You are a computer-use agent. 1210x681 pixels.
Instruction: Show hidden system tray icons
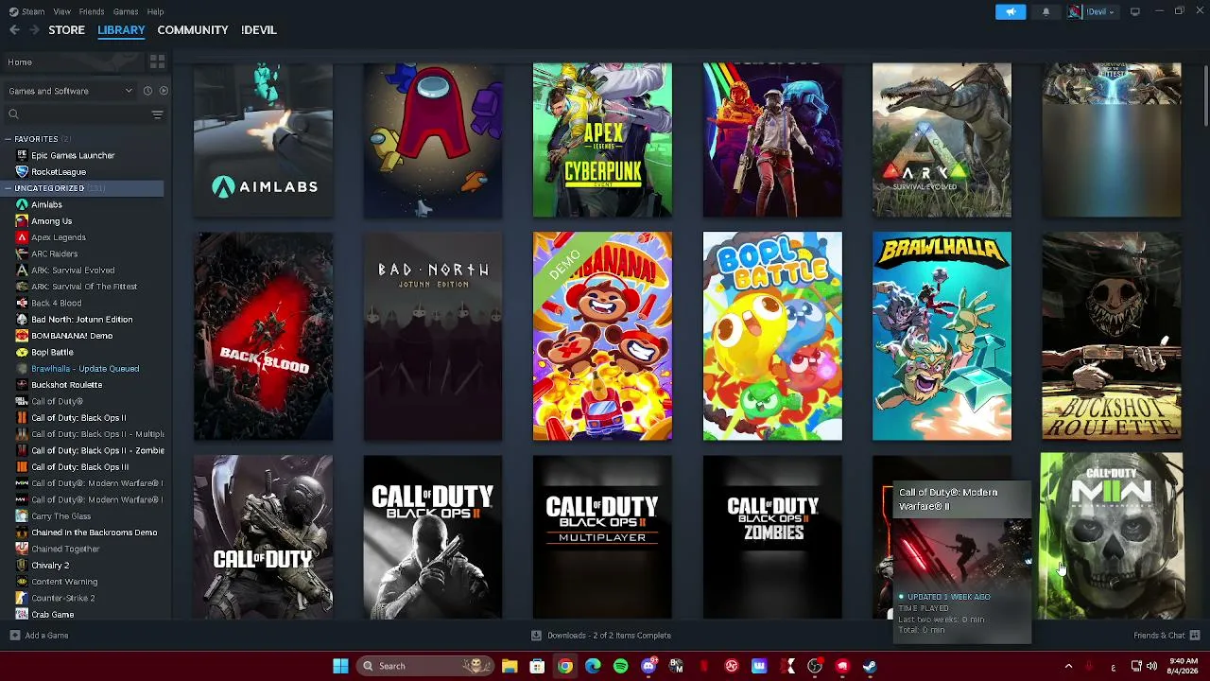(x=1068, y=666)
